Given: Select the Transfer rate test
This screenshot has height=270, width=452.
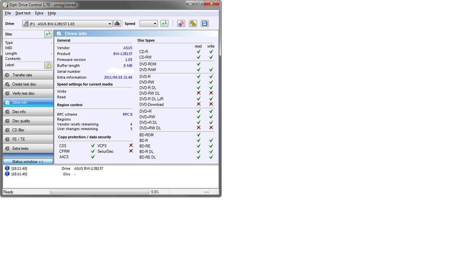Looking at the screenshot, I should click(28, 75).
